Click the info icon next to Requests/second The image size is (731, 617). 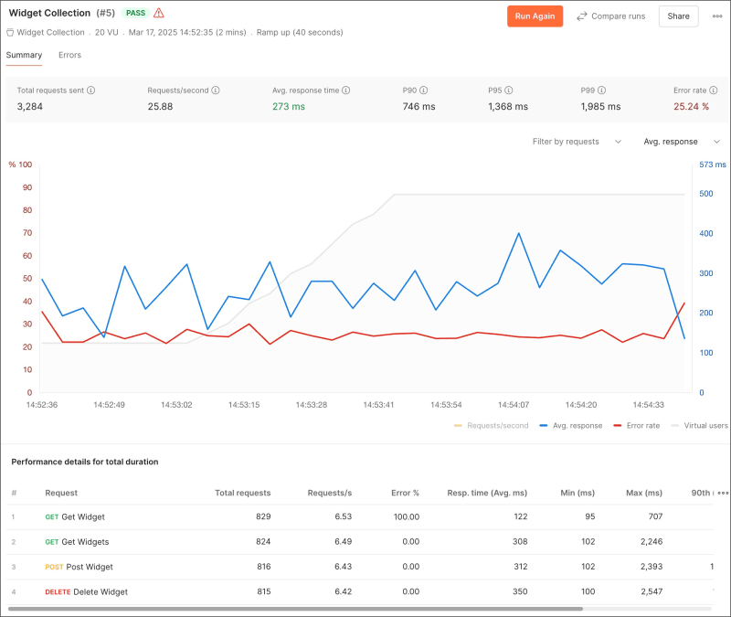(217, 90)
